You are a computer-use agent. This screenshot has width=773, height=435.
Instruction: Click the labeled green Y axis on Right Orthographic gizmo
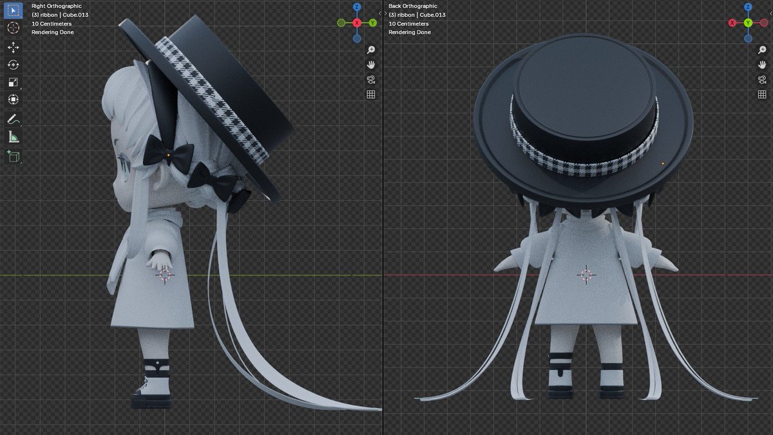(x=372, y=23)
